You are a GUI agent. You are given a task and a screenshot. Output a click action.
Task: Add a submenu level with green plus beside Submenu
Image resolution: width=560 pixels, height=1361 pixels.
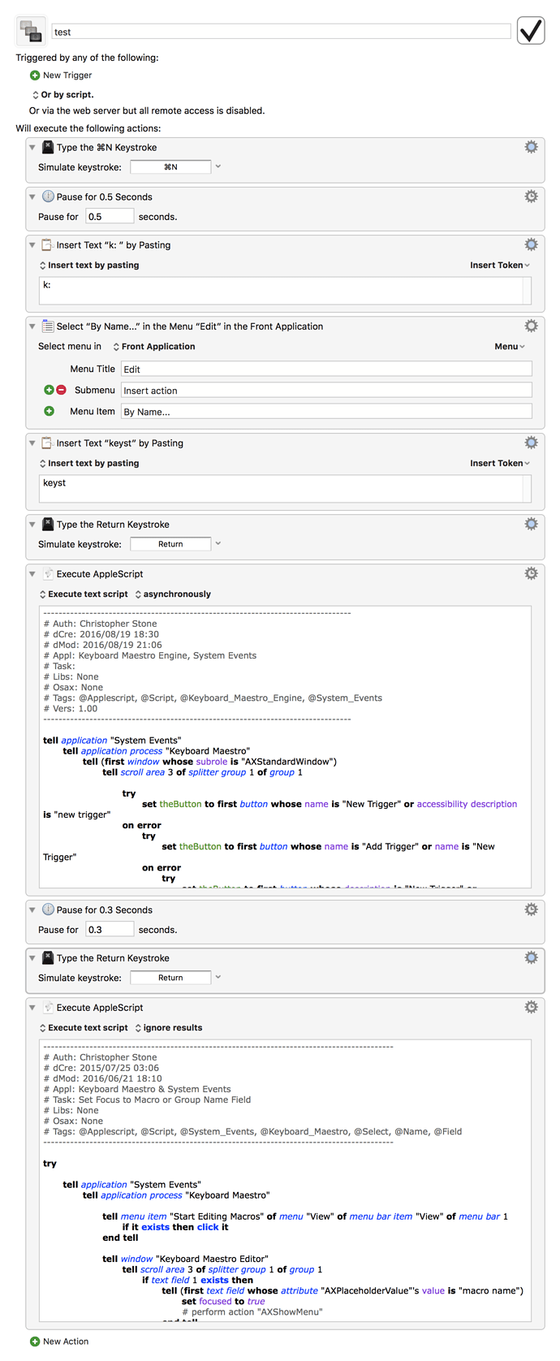tap(49, 390)
